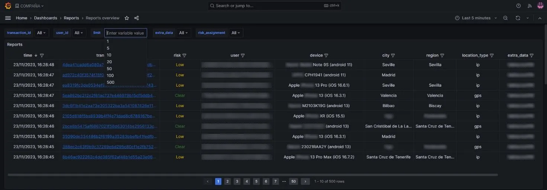Open transaction link 5ca862bc212c2f61ac737e
The height and width of the screenshot is (190, 547).
click(x=109, y=96)
